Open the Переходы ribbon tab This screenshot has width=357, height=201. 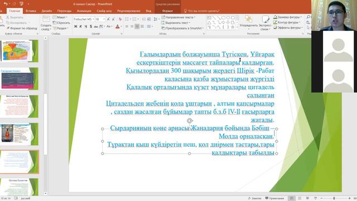tap(64, 11)
